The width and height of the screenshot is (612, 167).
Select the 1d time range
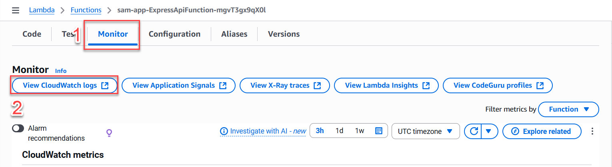coord(339,131)
